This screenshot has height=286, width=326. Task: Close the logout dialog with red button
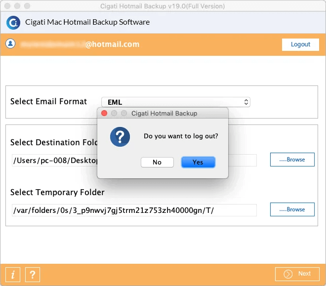[104, 113]
